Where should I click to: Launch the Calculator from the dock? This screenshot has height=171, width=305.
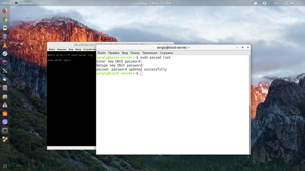click(5, 88)
